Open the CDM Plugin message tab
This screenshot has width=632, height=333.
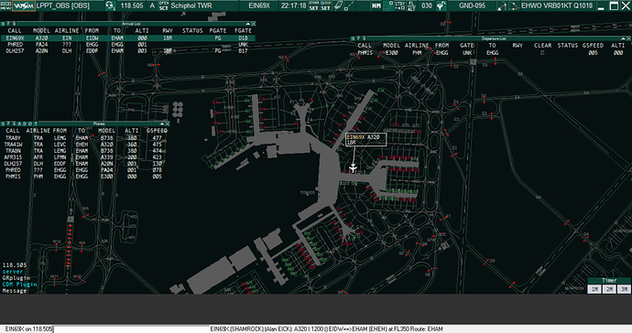pos(19,285)
